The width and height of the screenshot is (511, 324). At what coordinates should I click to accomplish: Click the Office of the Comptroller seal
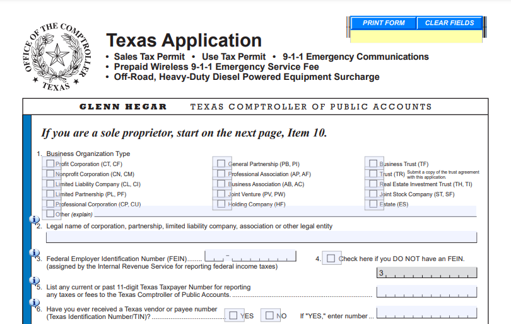[57, 57]
